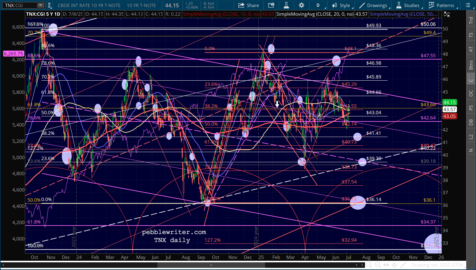Click the flask Edit Studies icon
Screen dimensions: 476x270
point(286,5)
